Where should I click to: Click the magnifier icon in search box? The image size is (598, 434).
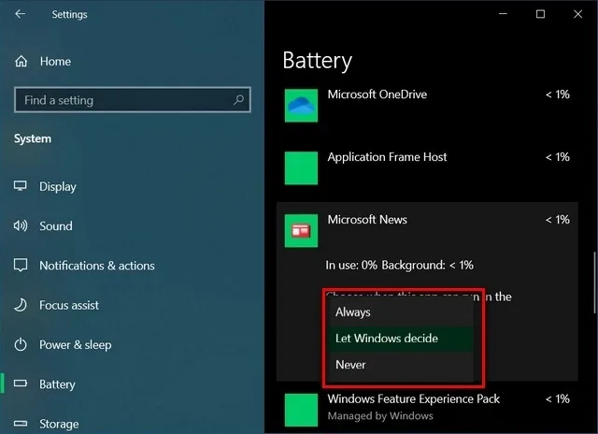(x=239, y=100)
